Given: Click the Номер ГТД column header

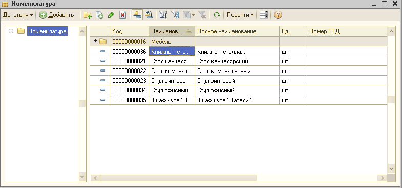Looking at the screenshot, I should coord(347,31).
